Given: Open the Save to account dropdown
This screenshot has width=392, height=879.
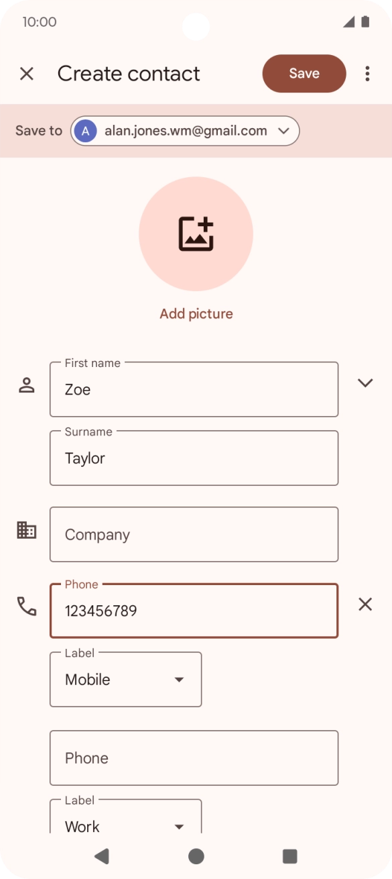Looking at the screenshot, I should click(185, 131).
